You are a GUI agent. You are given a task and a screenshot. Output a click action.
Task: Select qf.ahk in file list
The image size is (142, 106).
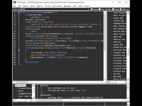coord(117,74)
